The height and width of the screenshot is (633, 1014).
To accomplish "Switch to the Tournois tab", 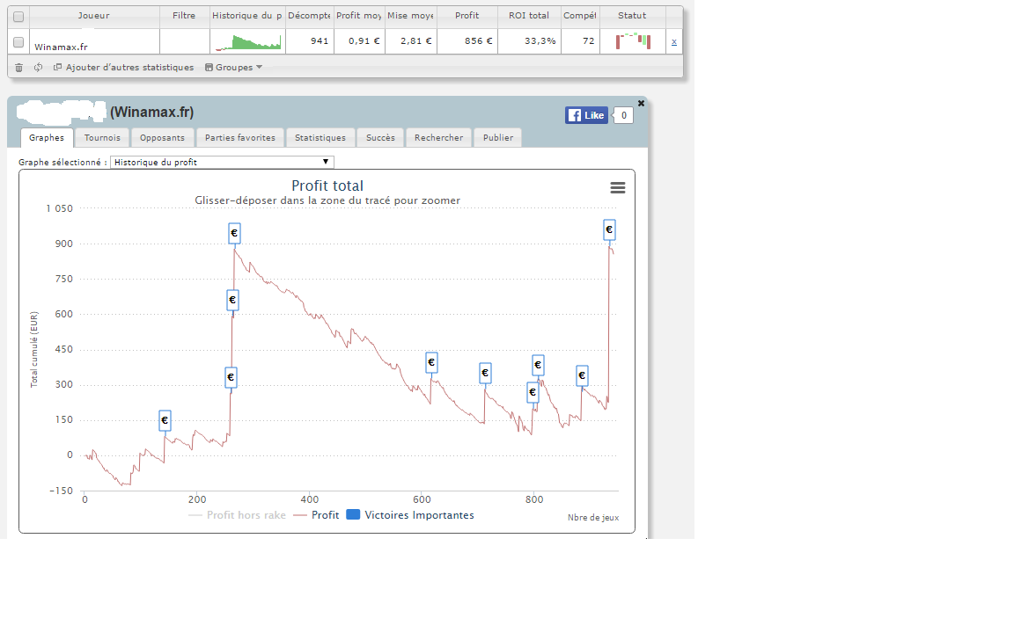I will click(102, 137).
